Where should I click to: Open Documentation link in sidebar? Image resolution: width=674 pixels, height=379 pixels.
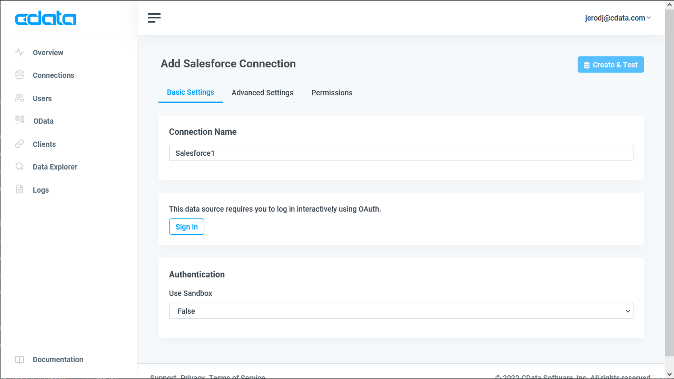coord(58,360)
